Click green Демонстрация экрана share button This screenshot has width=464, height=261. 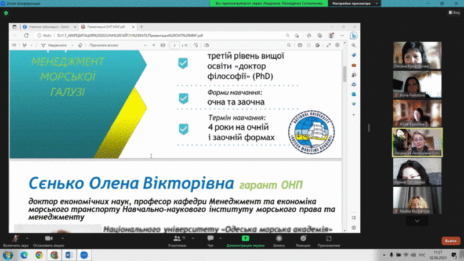[x=246, y=241]
